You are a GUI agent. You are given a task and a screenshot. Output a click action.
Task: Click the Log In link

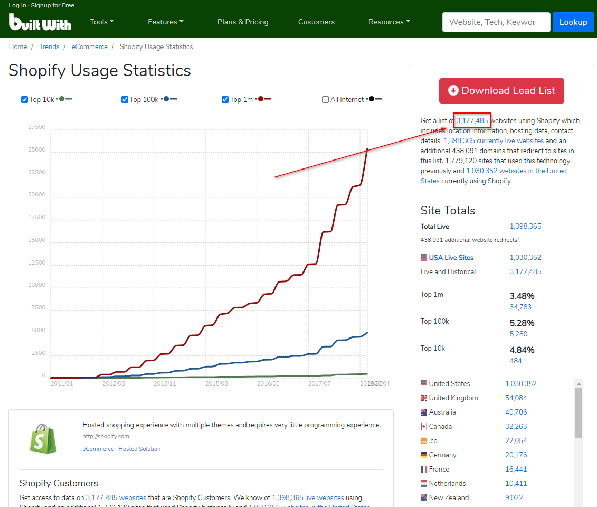[x=17, y=5]
